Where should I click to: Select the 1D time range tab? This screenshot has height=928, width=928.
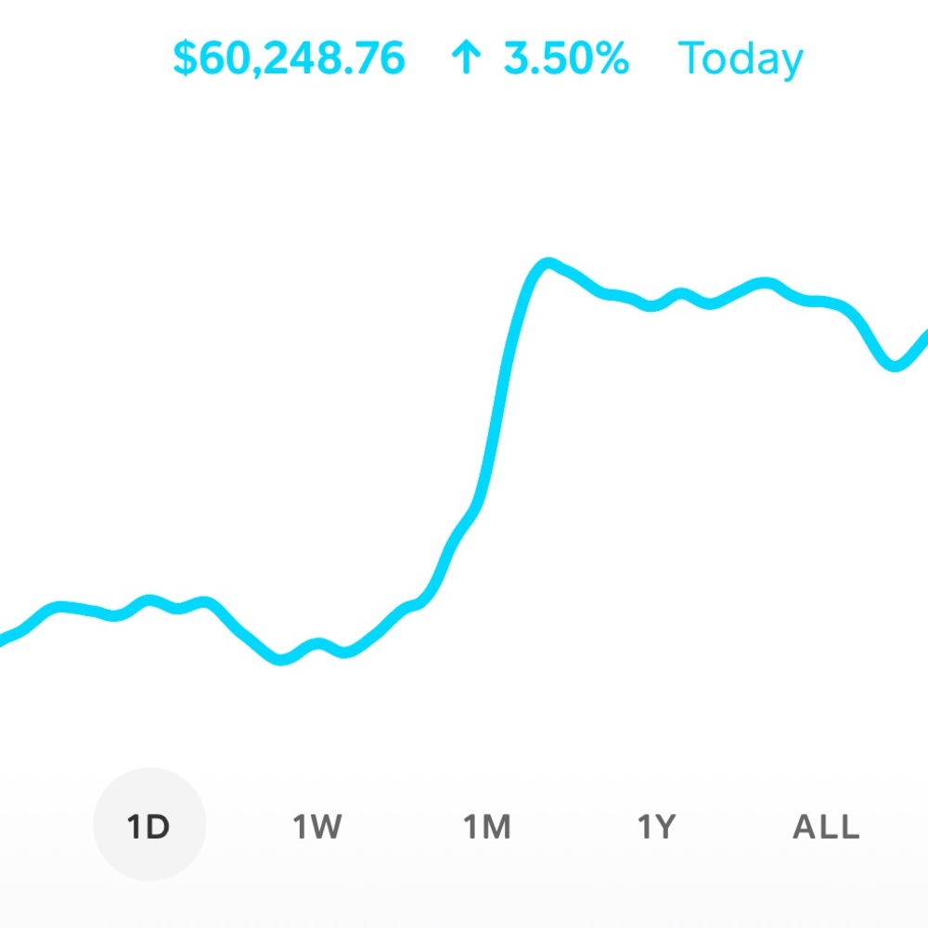148,825
